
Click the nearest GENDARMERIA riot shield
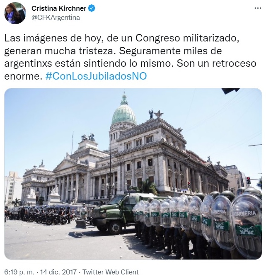[247, 225]
